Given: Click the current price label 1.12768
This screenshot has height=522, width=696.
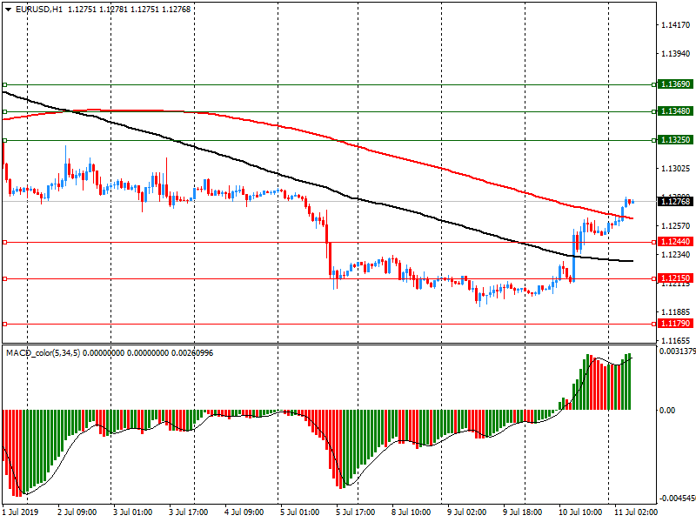Looking at the screenshot, I should point(675,202).
